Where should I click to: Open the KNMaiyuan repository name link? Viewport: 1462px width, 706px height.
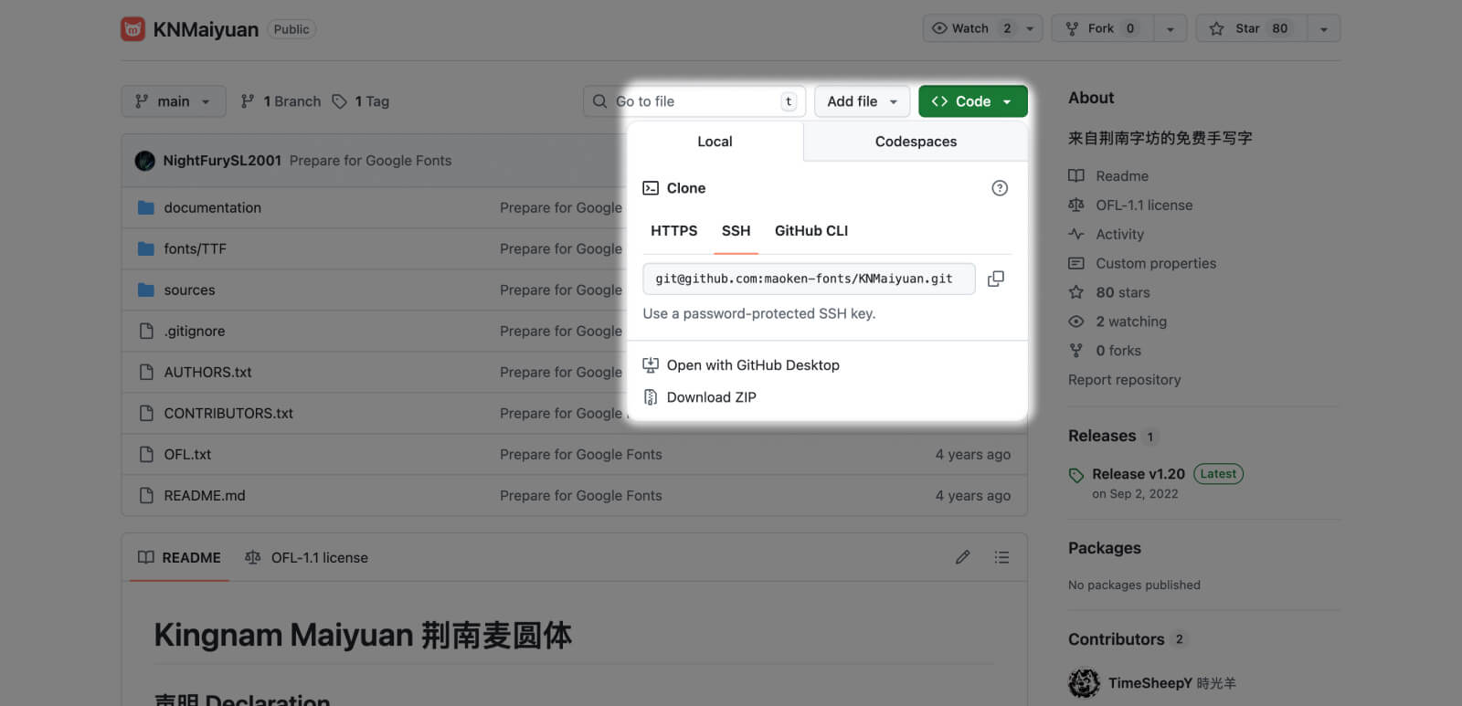coord(206,29)
